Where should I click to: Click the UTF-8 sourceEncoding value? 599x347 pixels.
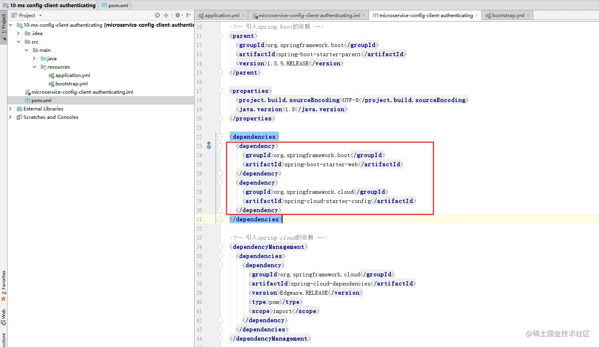(351, 100)
